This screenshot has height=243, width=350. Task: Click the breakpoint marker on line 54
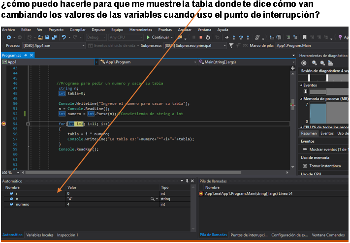[x=4, y=123]
